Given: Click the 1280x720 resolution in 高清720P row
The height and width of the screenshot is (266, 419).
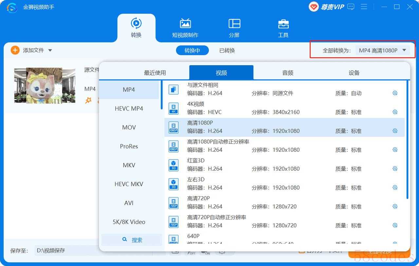Looking at the screenshot, I should point(284,206).
